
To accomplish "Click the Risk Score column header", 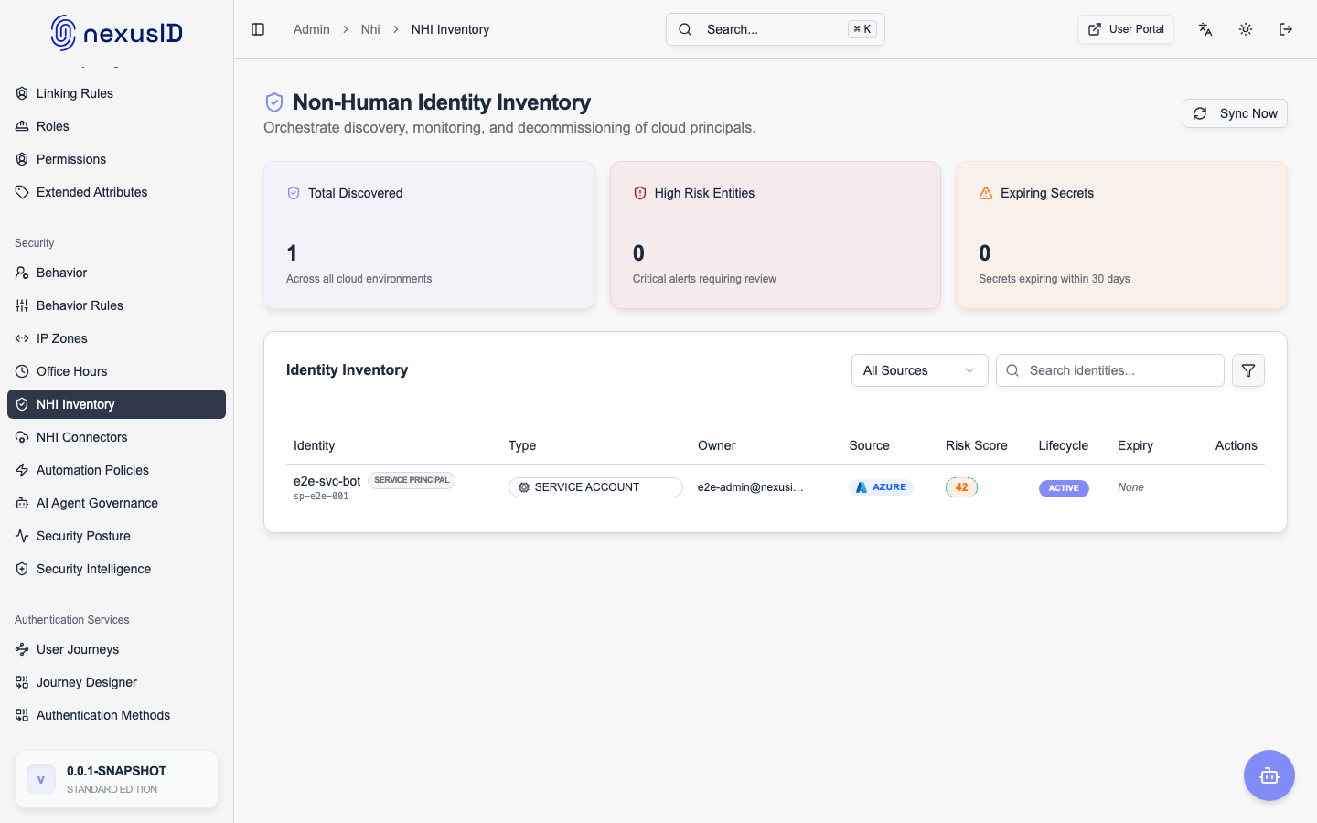I will click(x=976, y=445).
